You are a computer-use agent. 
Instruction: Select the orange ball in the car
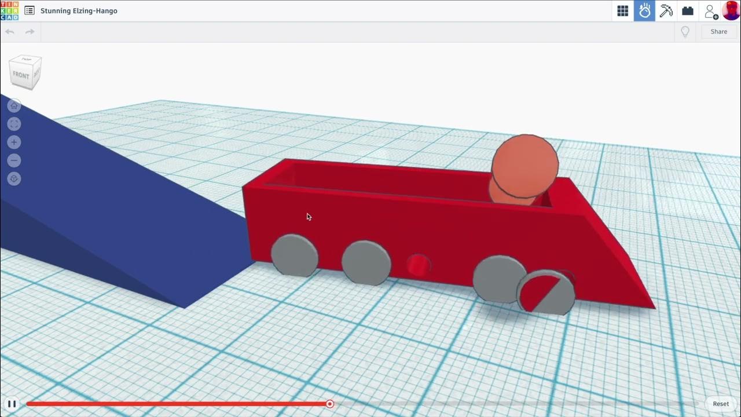click(x=524, y=168)
